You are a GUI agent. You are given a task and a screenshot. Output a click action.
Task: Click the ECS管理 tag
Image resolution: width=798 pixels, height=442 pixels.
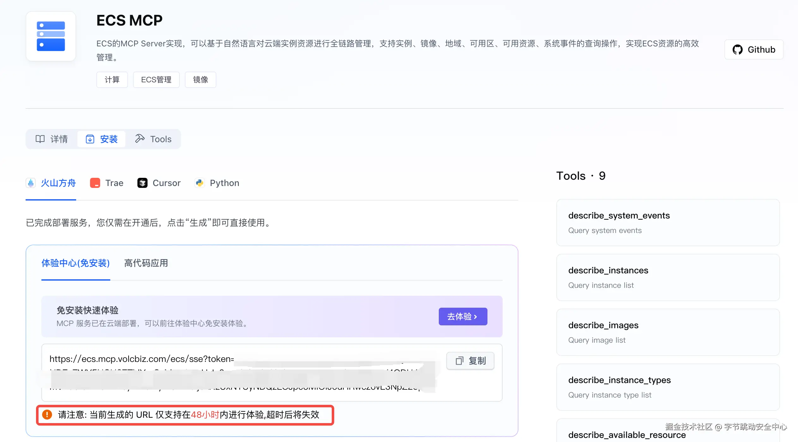[x=156, y=80]
